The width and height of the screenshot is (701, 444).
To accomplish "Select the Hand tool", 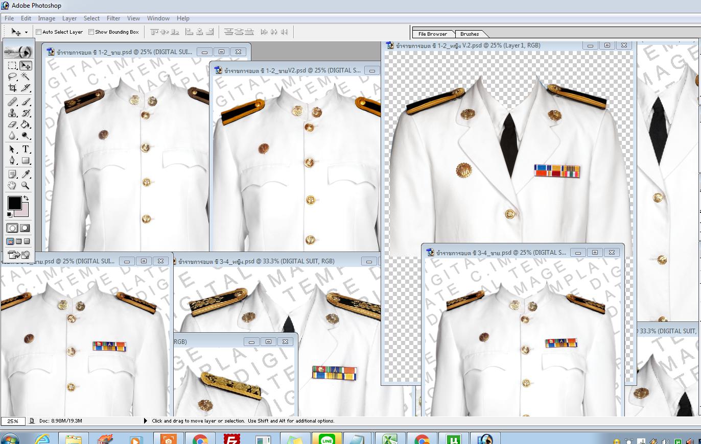I will pyautogui.click(x=12, y=185).
